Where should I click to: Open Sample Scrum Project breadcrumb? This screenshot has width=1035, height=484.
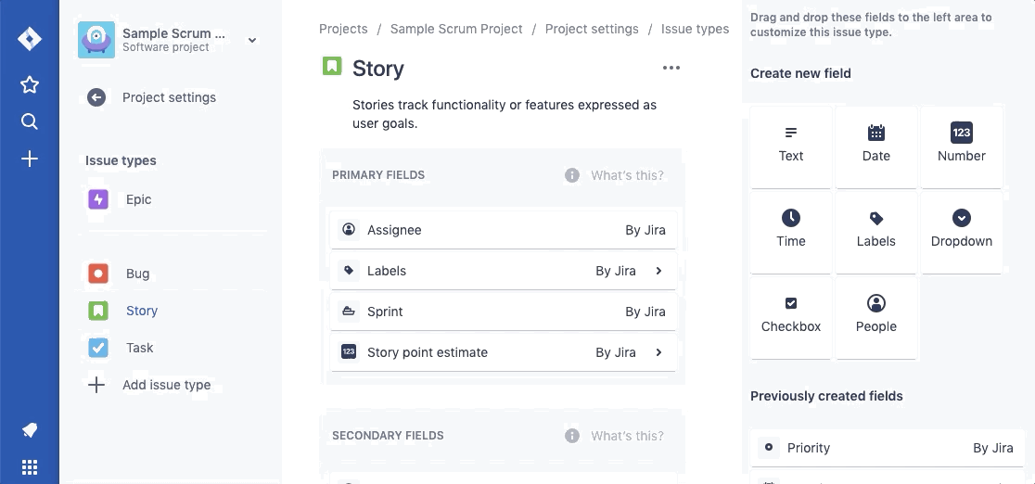(456, 29)
